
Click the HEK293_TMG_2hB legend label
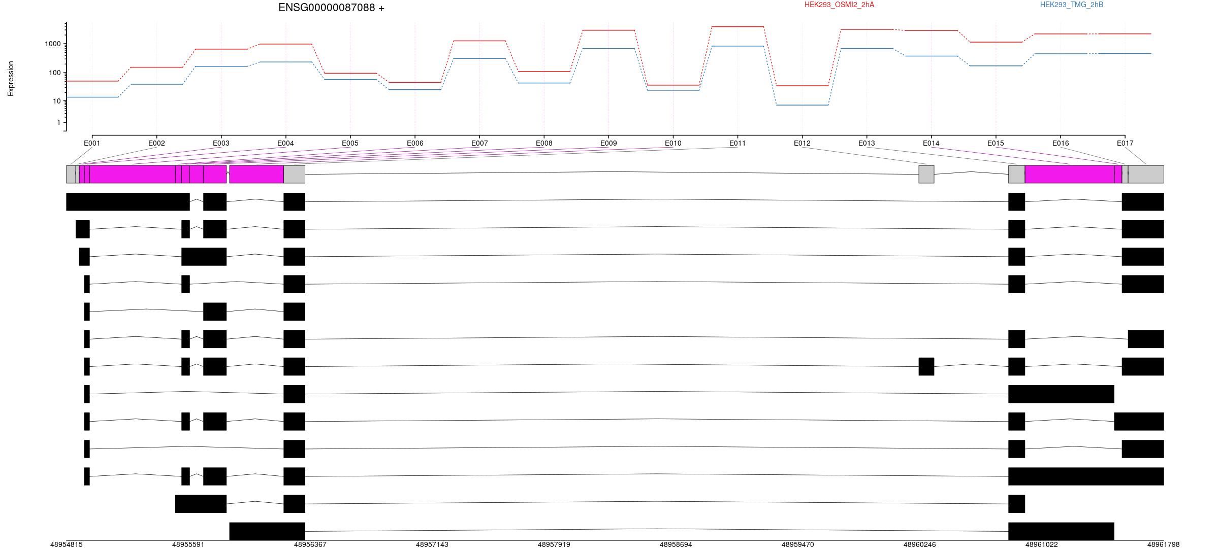[x=1072, y=5]
